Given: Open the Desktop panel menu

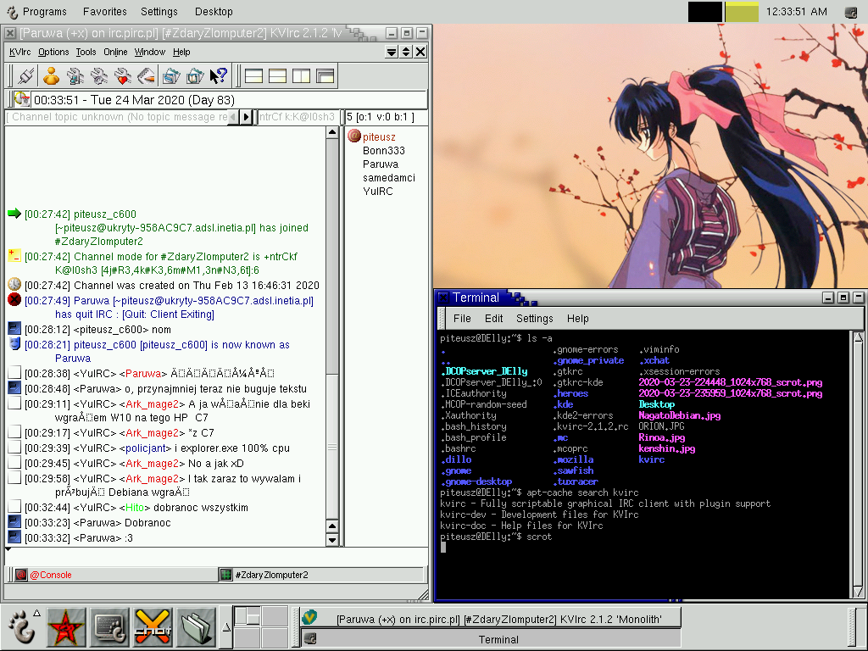Looking at the screenshot, I should [214, 12].
